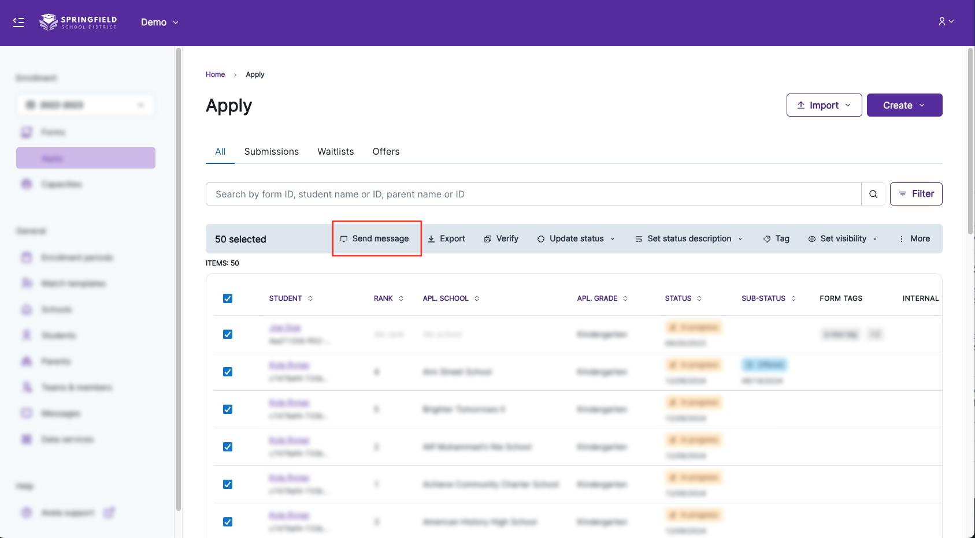
Task: Click Verify in the bulk action bar
Action: tap(501, 239)
